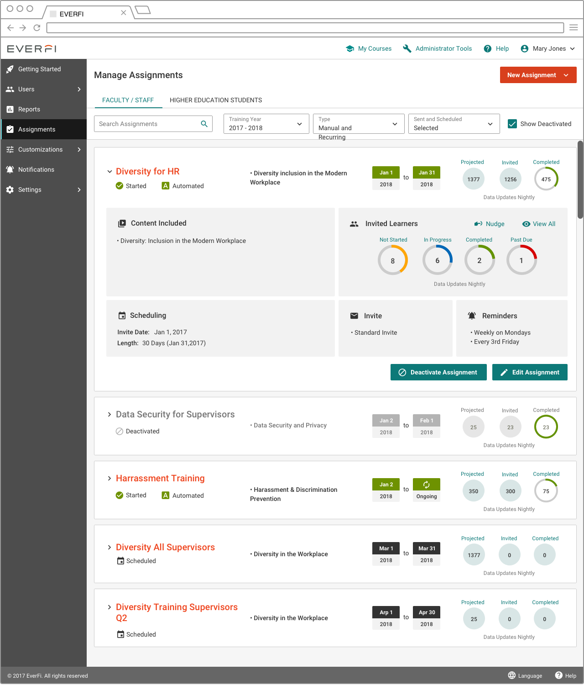Open the Type dropdown
This screenshot has width=584, height=685.
coord(359,124)
